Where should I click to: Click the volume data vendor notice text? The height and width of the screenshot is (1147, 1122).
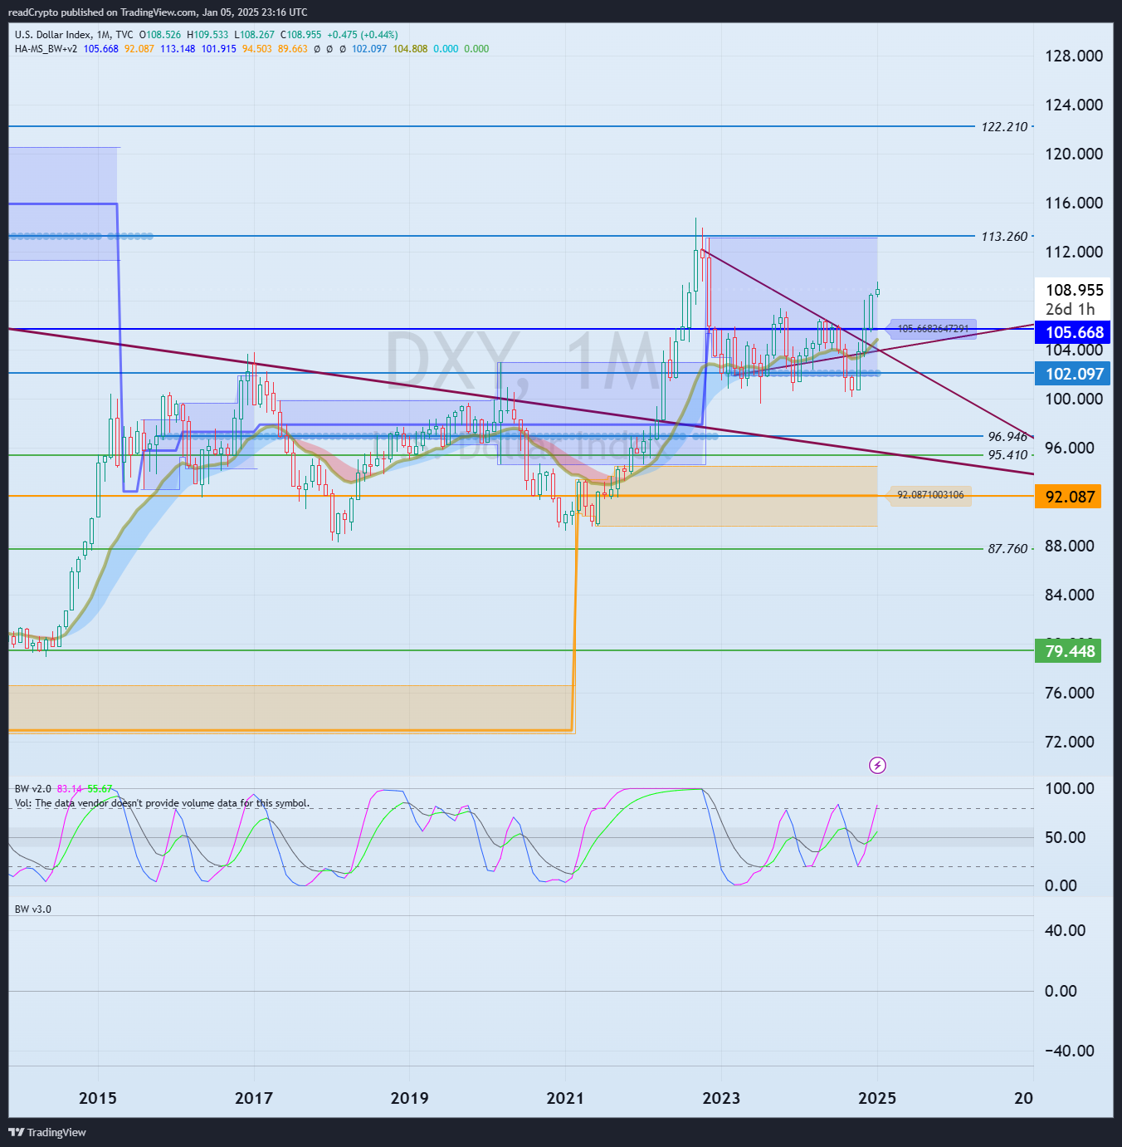(162, 803)
